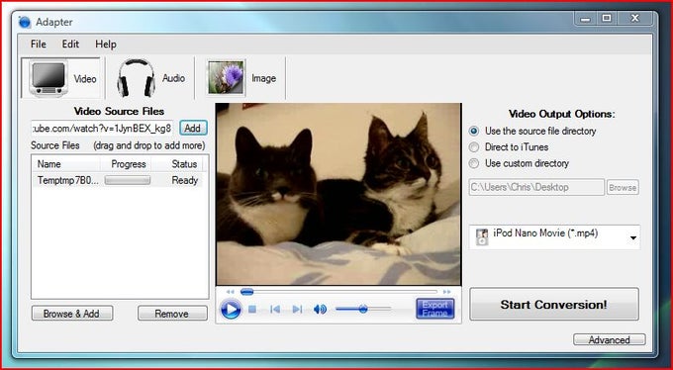673x370 pixels.
Task: Play the video preview
Action: 231,309
